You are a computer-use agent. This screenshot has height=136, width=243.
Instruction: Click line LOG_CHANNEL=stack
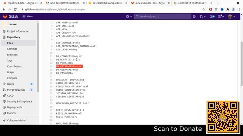(68, 43)
